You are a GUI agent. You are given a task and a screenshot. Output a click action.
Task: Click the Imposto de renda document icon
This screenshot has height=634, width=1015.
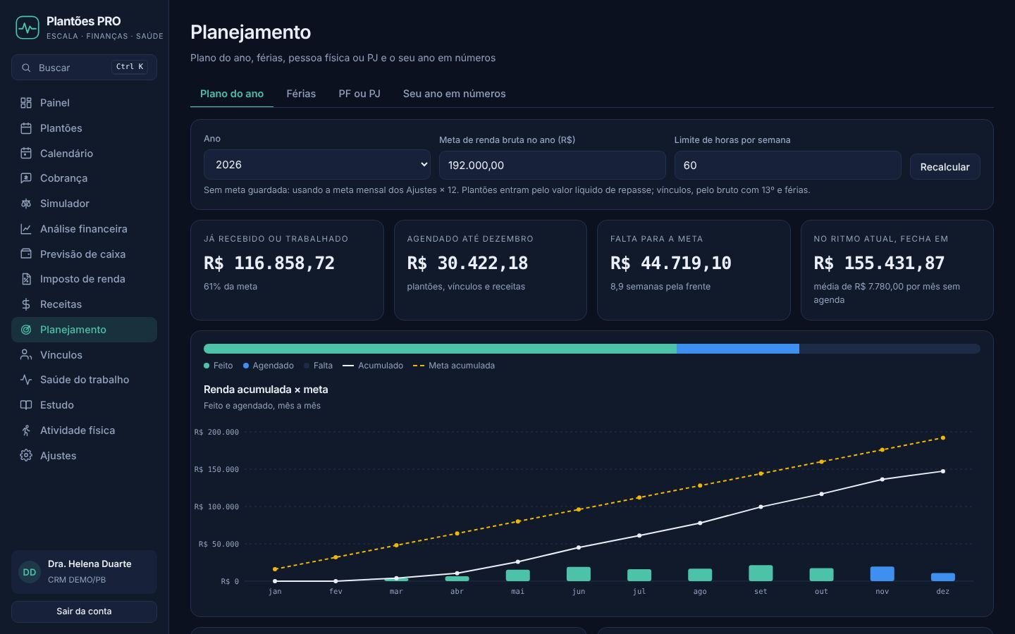tap(26, 279)
